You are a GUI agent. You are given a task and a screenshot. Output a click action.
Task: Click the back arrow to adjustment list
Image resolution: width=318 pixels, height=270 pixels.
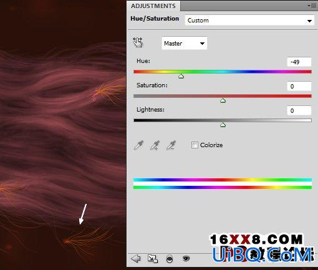(x=136, y=259)
